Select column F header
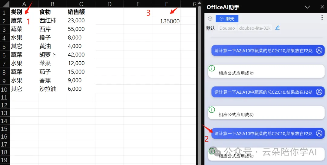Screen dimensions: 327x165 pyautogui.click(x=167, y=4)
